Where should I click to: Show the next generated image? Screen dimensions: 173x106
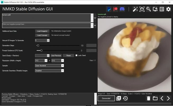tap(168, 98)
